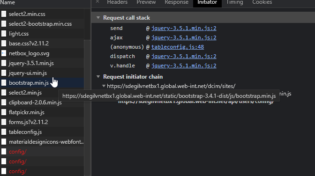
Task: Select the bootstrap.min.js request
Action: click(x=42, y=83)
